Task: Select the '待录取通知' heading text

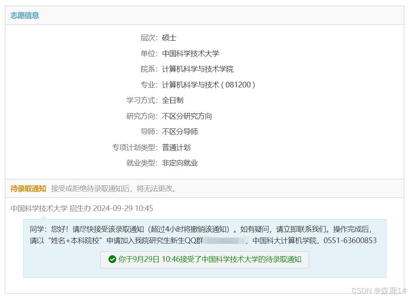Action: coord(29,189)
